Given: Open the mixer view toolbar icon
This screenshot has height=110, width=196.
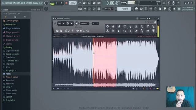Looking at the screenshot, I should [x=151, y=9].
